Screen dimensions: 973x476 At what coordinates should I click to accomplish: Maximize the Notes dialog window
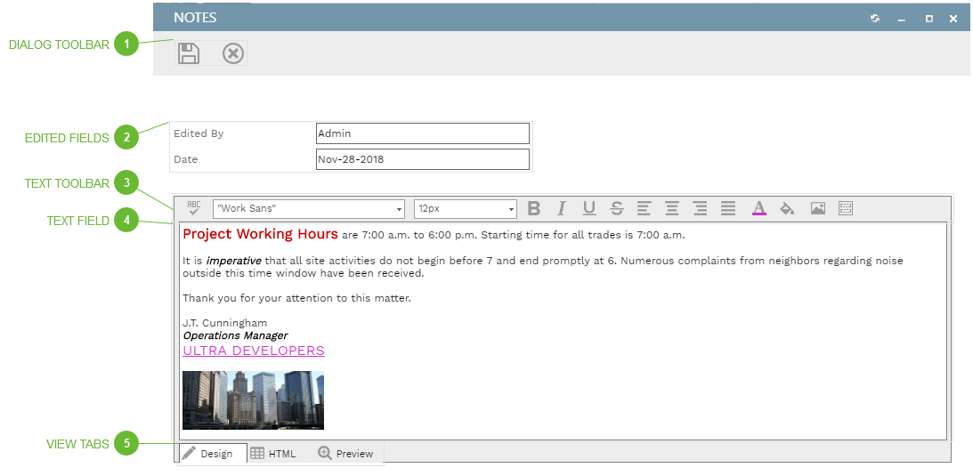click(x=929, y=19)
